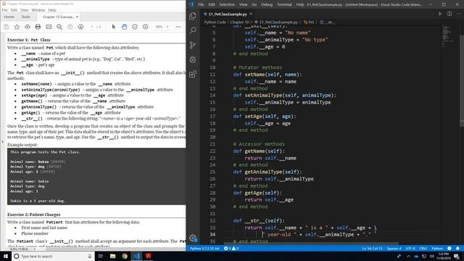
Task: Click the Save icon in Acrobat toolbar
Action: pyautogui.click(x=7, y=27)
